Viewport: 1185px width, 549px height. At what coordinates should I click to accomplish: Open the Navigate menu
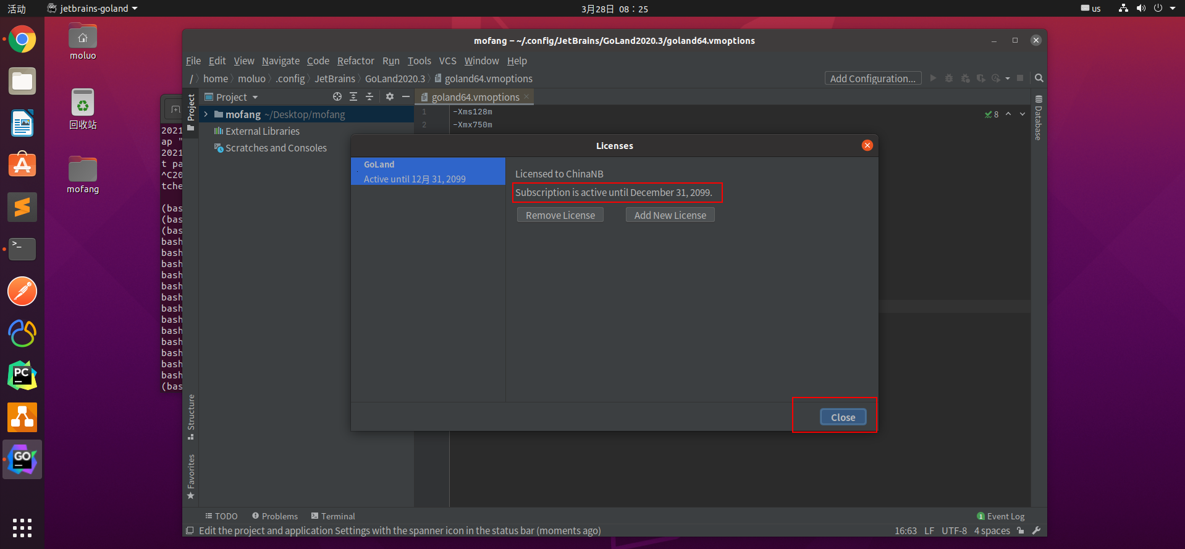click(280, 61)
